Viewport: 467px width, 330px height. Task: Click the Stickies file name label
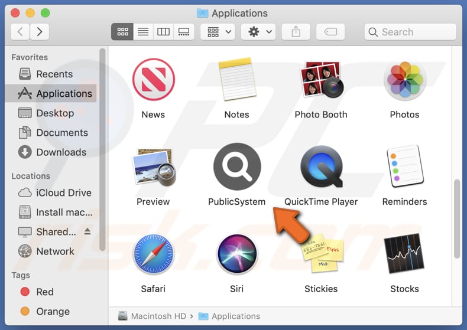pyautogui.click(x=321, y=289)
